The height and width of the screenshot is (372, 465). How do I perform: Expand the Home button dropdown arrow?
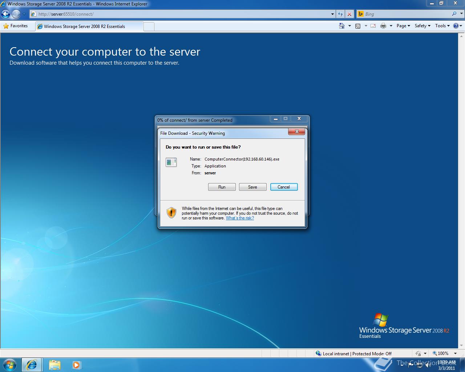[349, 26]
